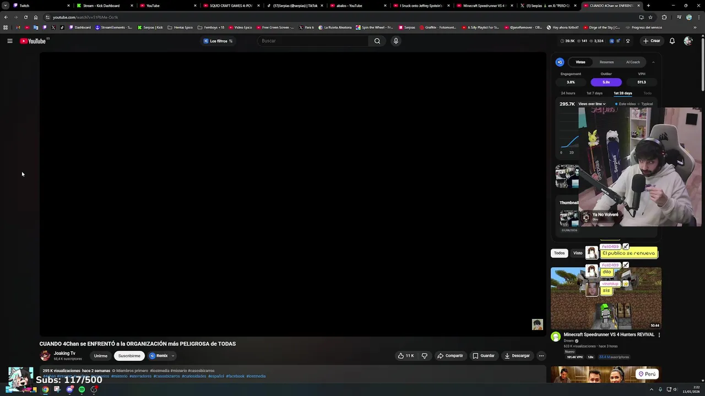Click the Guardar button
The image size is (705, 396).
click(484, 356)
